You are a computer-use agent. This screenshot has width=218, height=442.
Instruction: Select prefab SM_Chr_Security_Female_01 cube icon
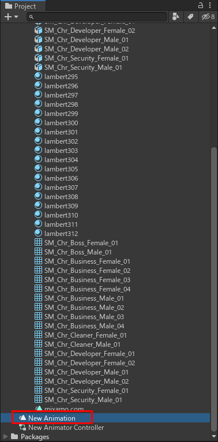38,58
